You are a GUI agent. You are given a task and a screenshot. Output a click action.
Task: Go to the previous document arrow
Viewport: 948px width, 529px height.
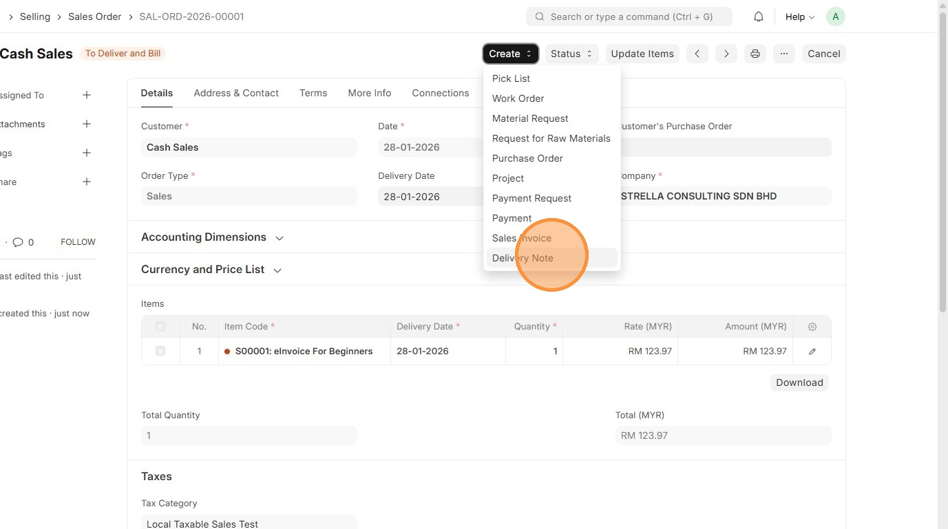click(697, 54)
